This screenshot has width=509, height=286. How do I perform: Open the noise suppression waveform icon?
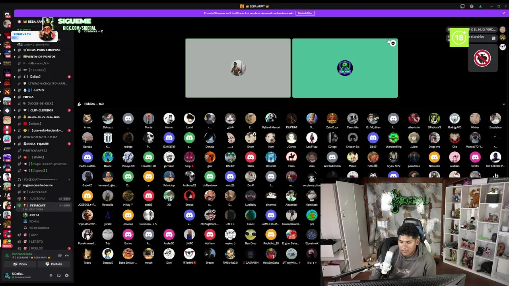(x=59, y=256)
